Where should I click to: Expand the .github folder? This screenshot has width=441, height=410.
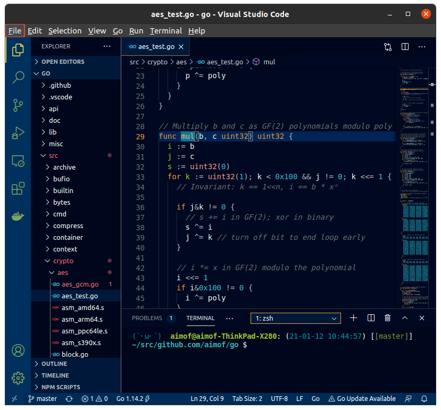click(76, 85)
